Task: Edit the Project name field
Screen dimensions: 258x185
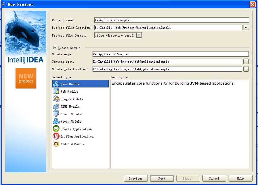Action: tap(171, 20)
